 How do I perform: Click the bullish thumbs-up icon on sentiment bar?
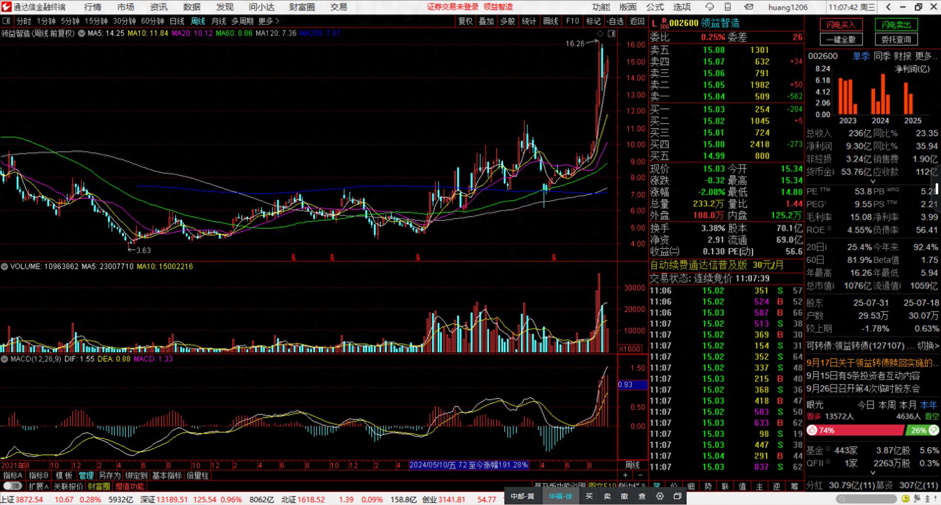click(x=812, y=430)
